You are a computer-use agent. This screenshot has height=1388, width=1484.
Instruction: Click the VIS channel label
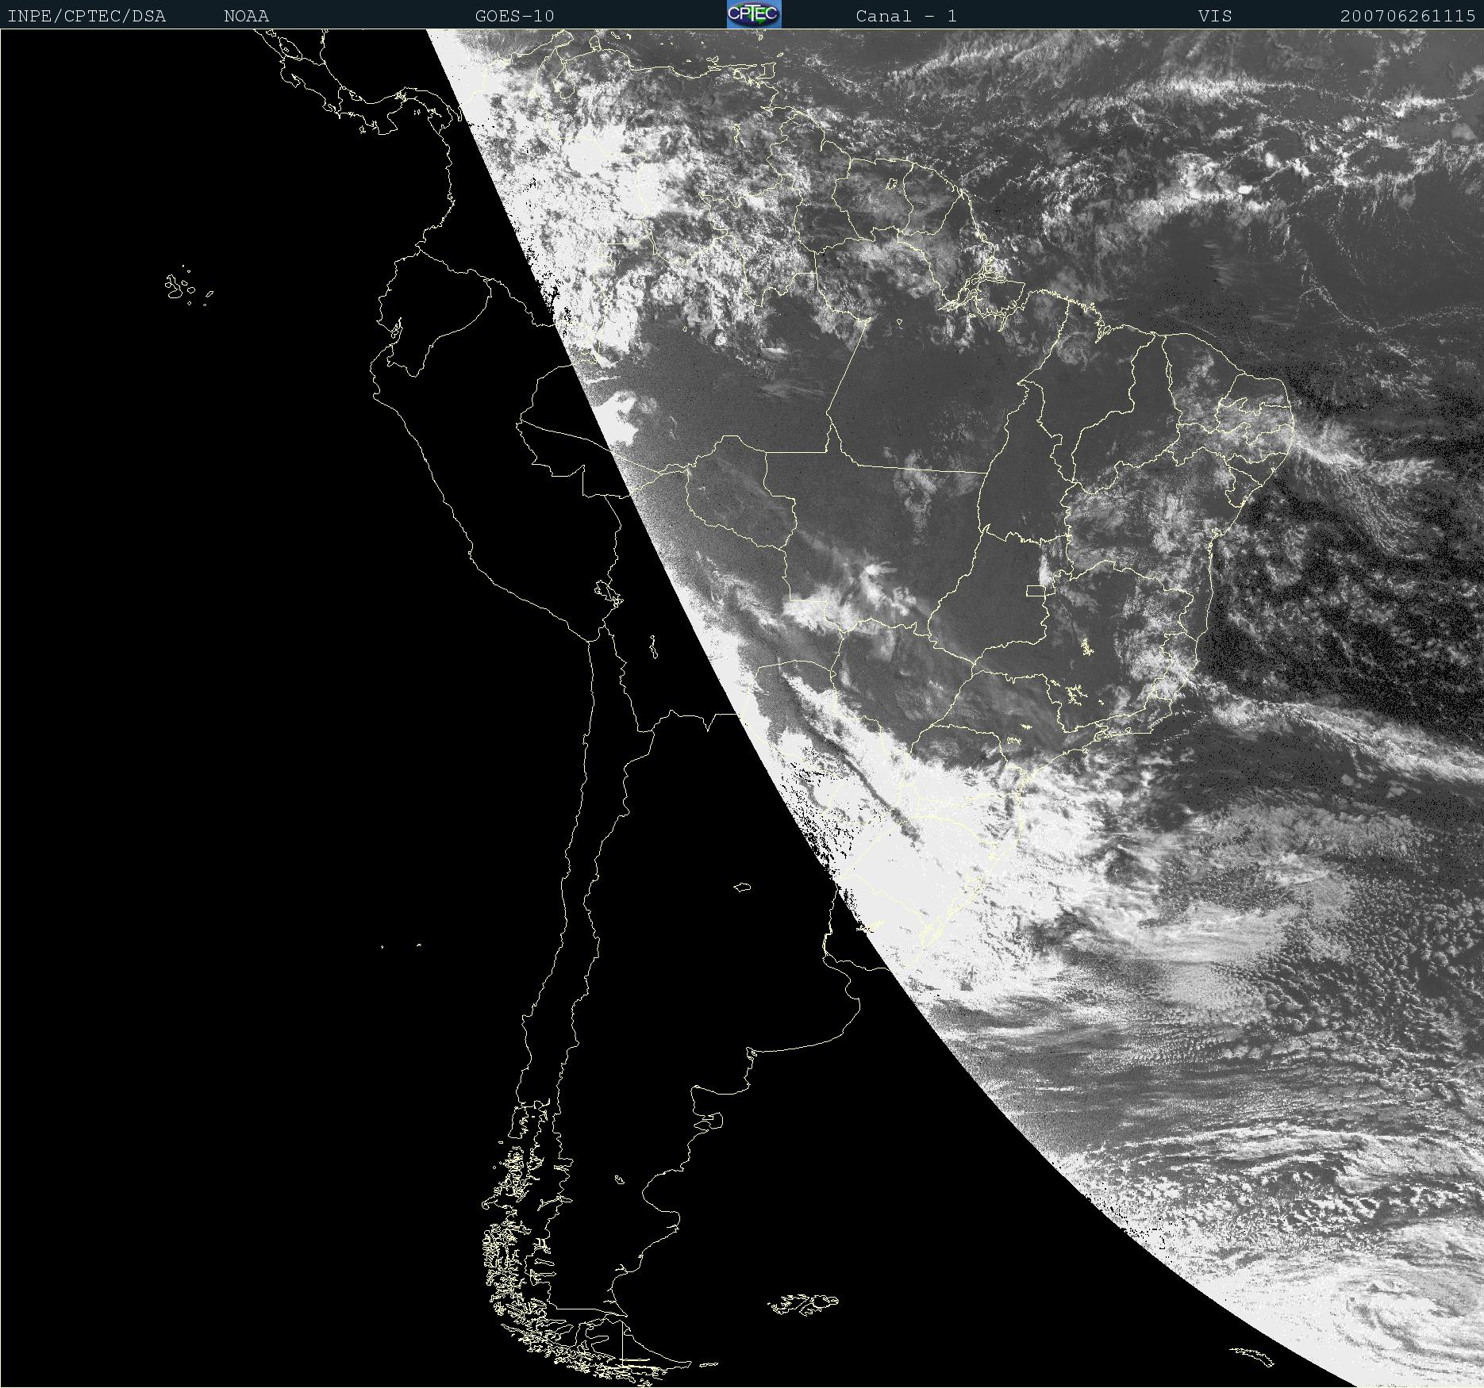1216,16
